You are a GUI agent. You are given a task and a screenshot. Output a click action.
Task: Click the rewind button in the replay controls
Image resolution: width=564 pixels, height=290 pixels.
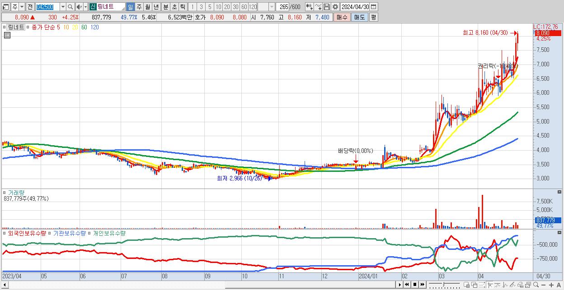(x=407, y=285)
